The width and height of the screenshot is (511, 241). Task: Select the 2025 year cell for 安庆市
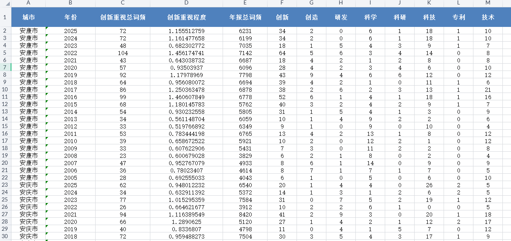70,185
